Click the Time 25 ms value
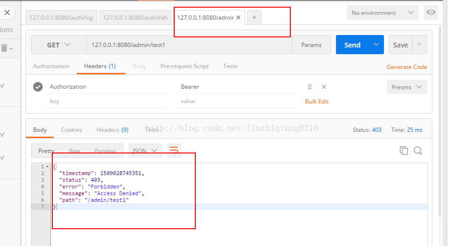Screen dimensions: 454x246 coord(415,130)
